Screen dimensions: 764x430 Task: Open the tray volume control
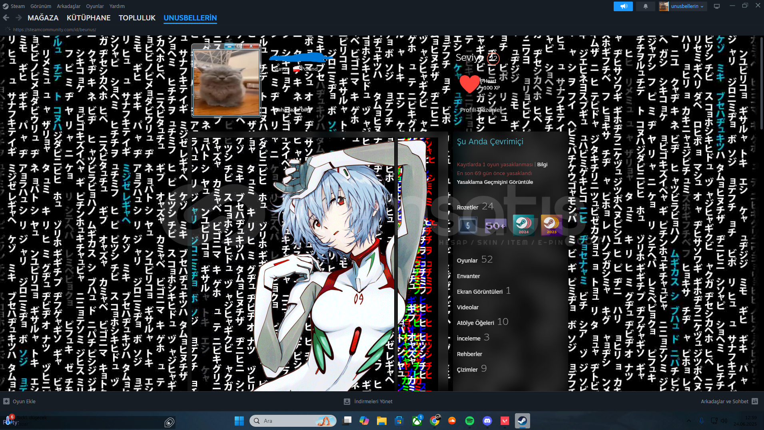(724, 421)
